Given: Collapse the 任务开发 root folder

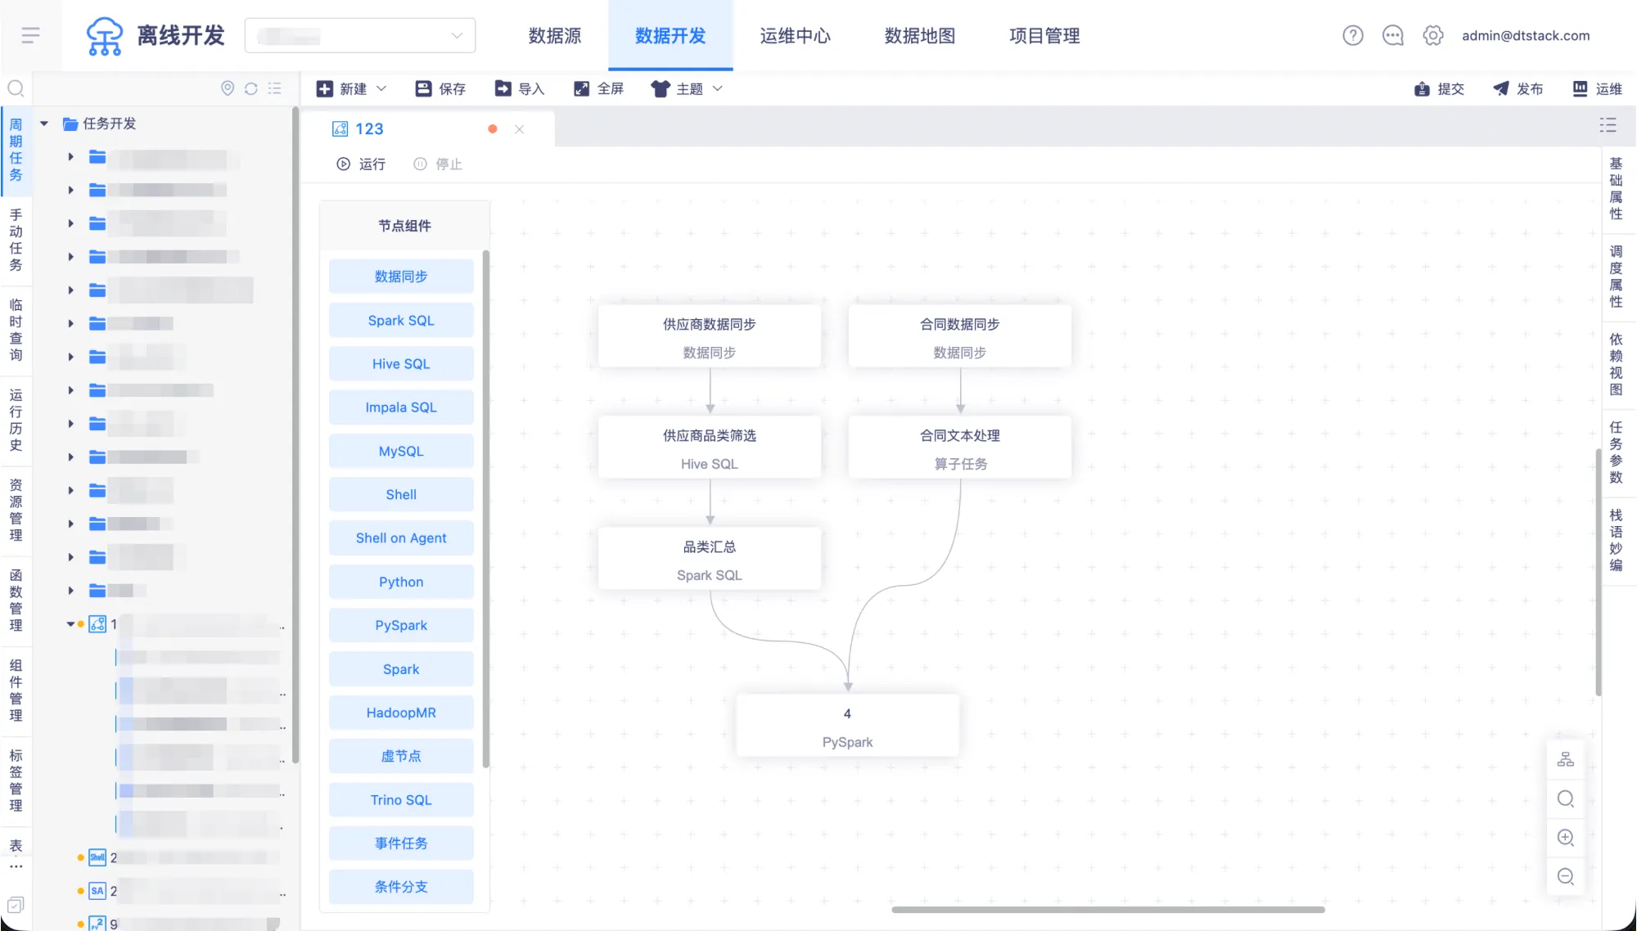Looking at the screenshot, I should pos(44,124).
